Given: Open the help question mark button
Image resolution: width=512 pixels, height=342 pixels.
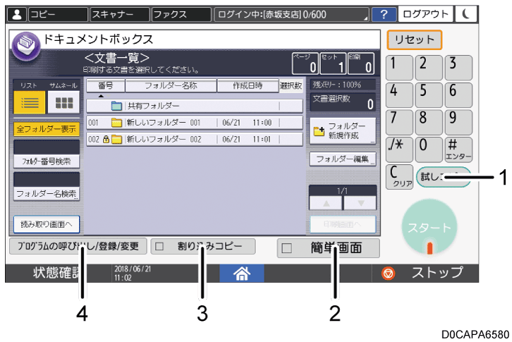Looking at the screenshot, I should coord(384,14).
